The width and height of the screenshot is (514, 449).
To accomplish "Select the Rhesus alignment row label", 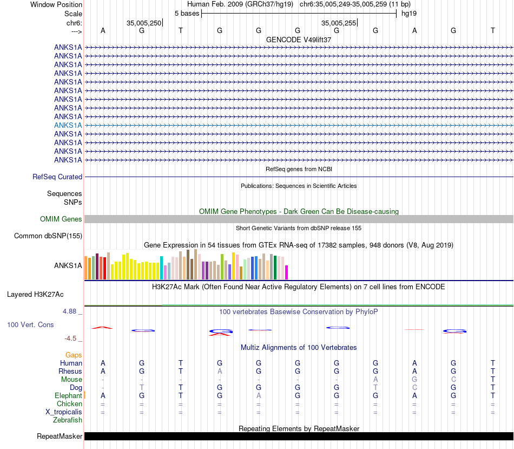I will coord(70,371).
